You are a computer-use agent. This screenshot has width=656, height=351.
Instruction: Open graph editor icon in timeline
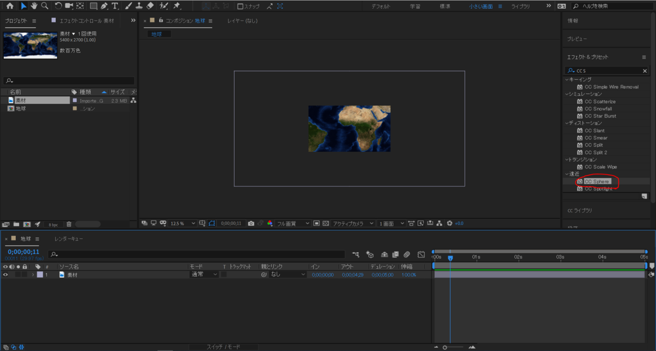(421, 254)
